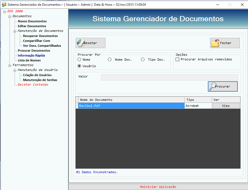248x190 pixels.
Task: Click the Fechar folder button
Action: (225, 43)
